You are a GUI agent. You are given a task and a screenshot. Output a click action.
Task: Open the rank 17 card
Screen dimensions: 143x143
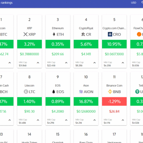pos(114,136)
